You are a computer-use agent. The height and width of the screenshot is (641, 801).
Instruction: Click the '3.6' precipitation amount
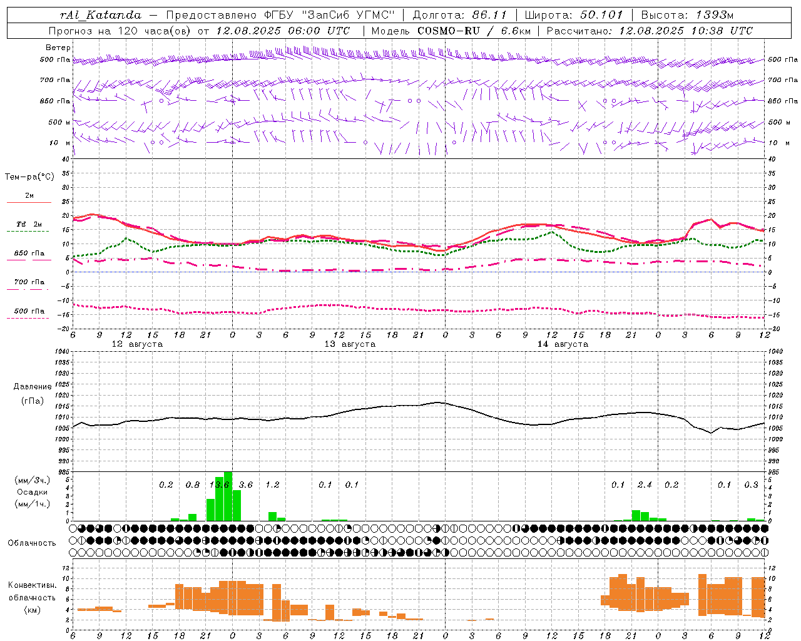pos(246,485)
